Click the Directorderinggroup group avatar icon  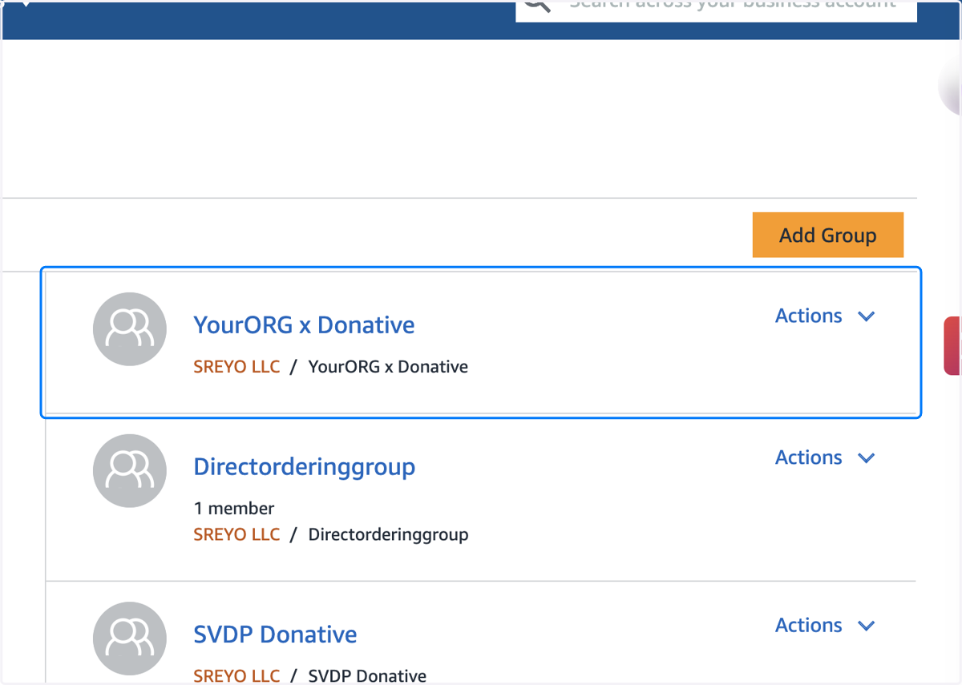[x=130, y=471]
